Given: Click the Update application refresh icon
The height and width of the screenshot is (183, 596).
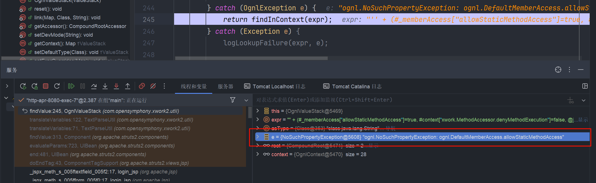Looking at the screenshot, I should [57, 86].
